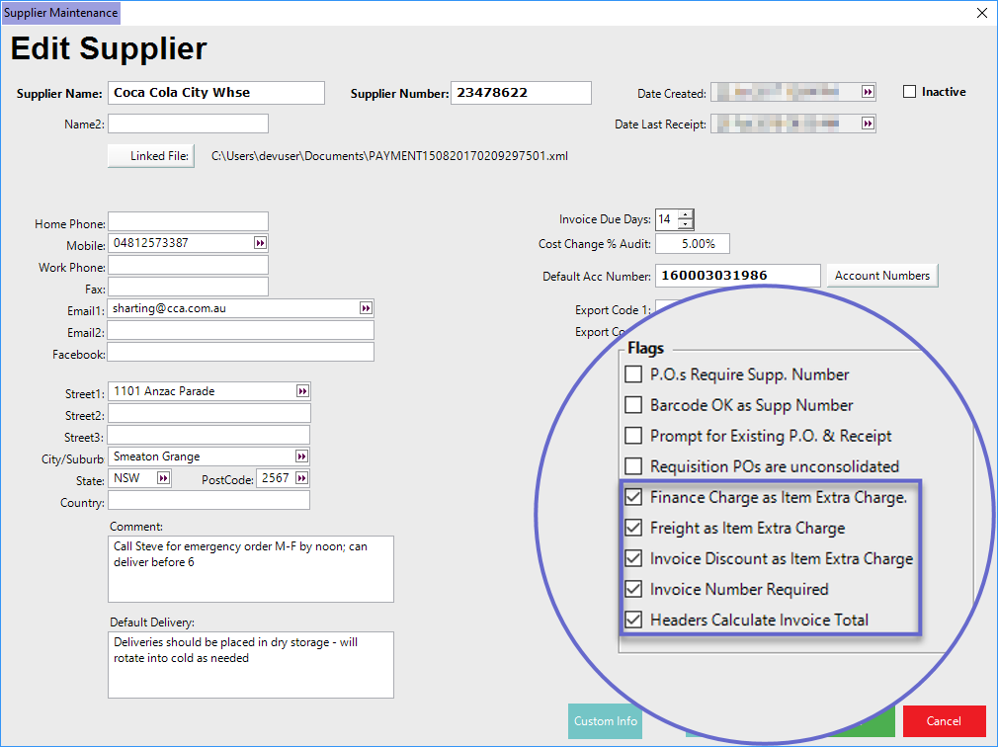
Task: Click the Linked File button
Action: (151, 156)
